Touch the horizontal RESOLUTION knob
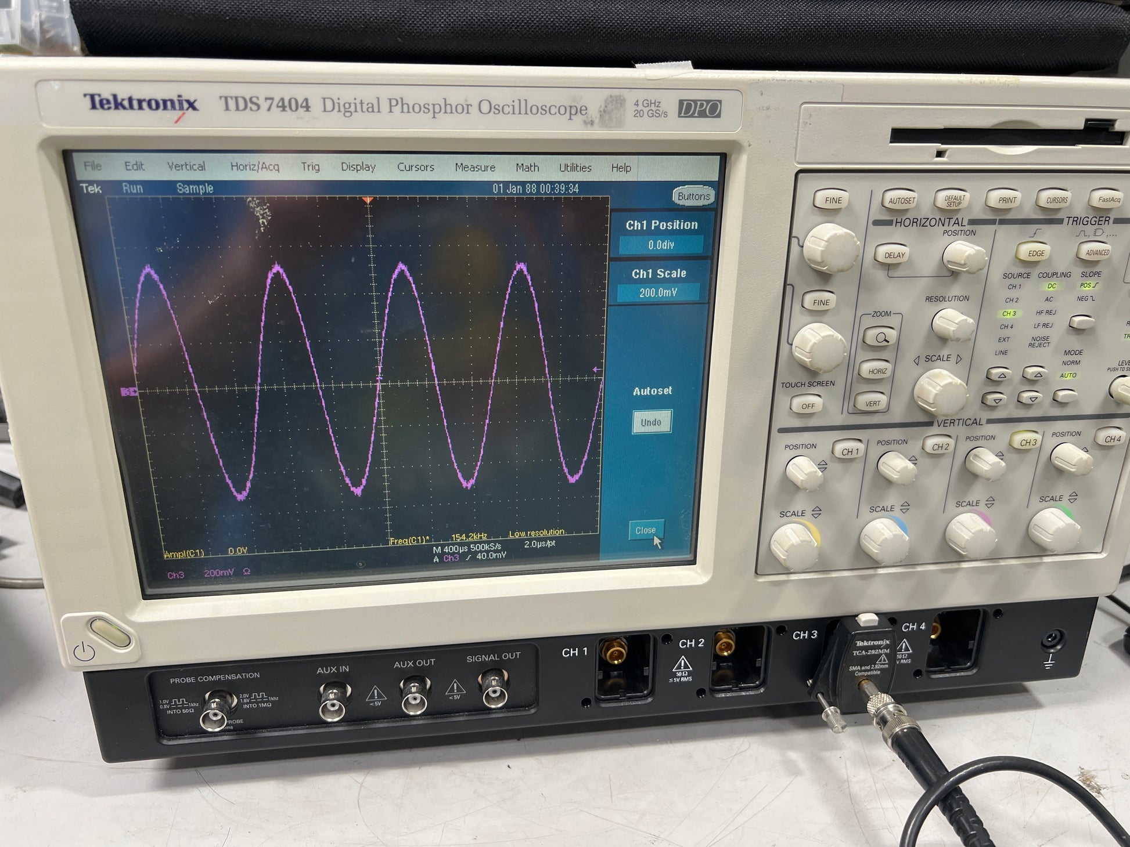The width and height of the screenshot is (1130, 847). (952, 324)
